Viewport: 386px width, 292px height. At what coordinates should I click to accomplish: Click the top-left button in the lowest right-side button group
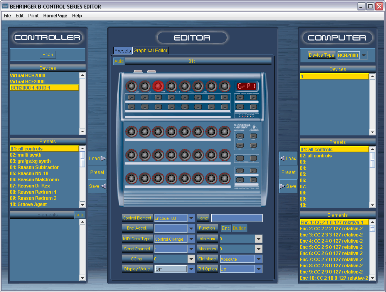[240, 170]
